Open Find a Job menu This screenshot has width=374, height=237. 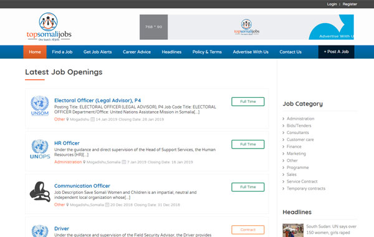point(62,52)
